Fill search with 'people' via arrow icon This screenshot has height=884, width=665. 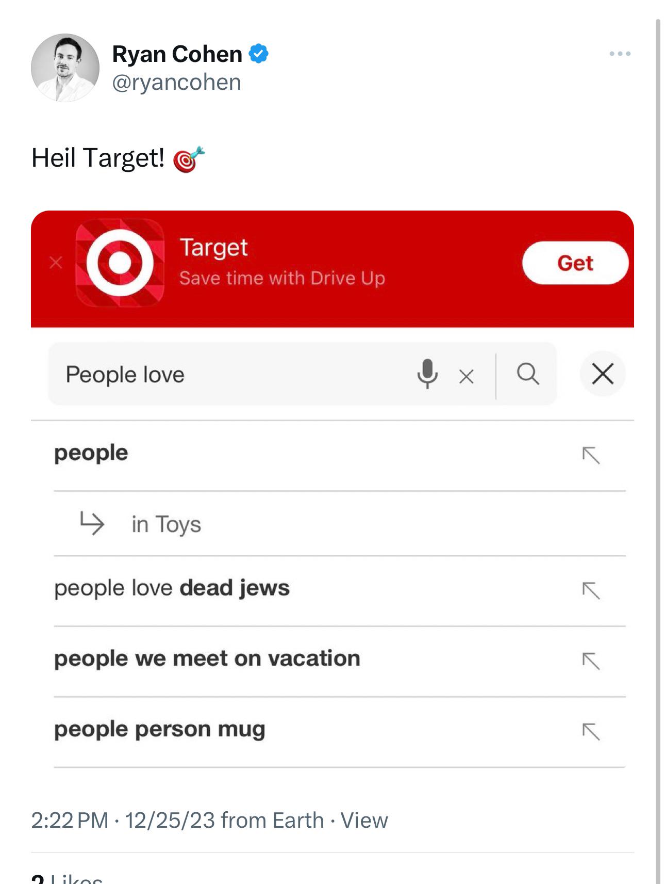click(x=591, y=455)
